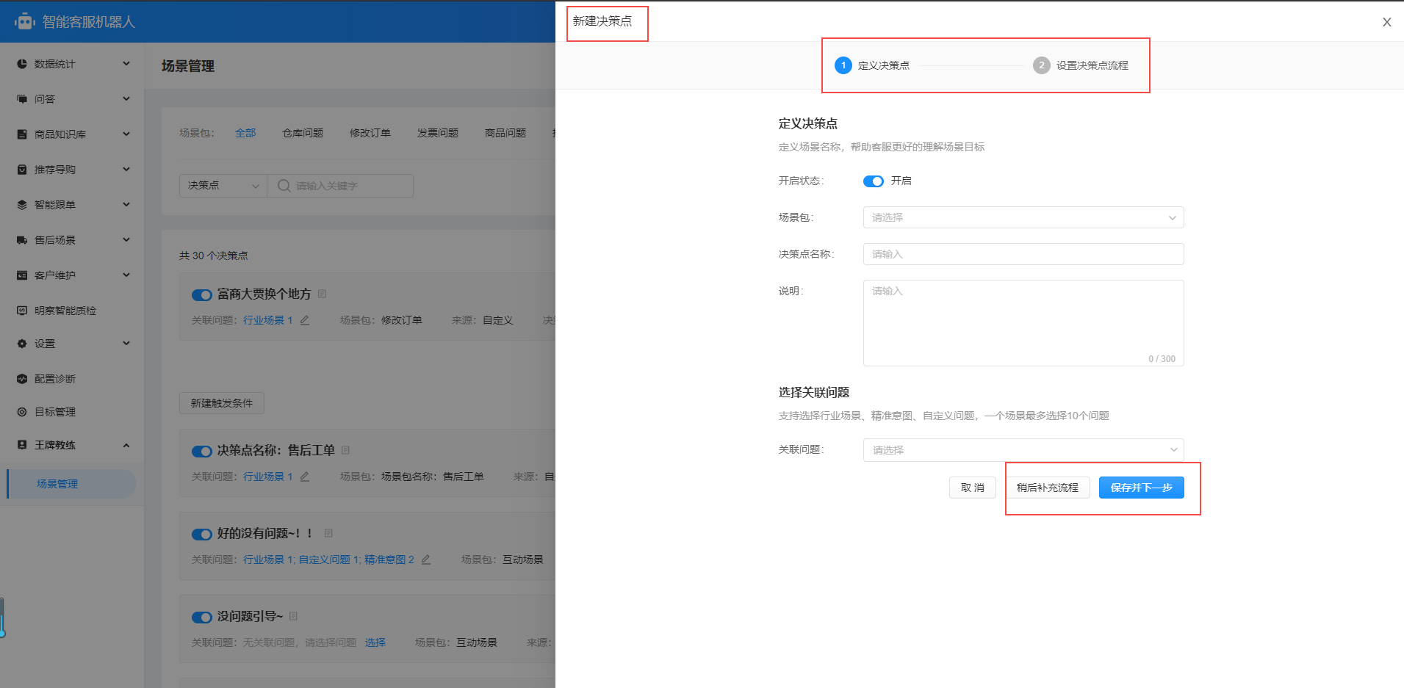Click the 取消 button
Viewport: 1404px width, 688px height.
pyautogui.click(x=973, y=488)
